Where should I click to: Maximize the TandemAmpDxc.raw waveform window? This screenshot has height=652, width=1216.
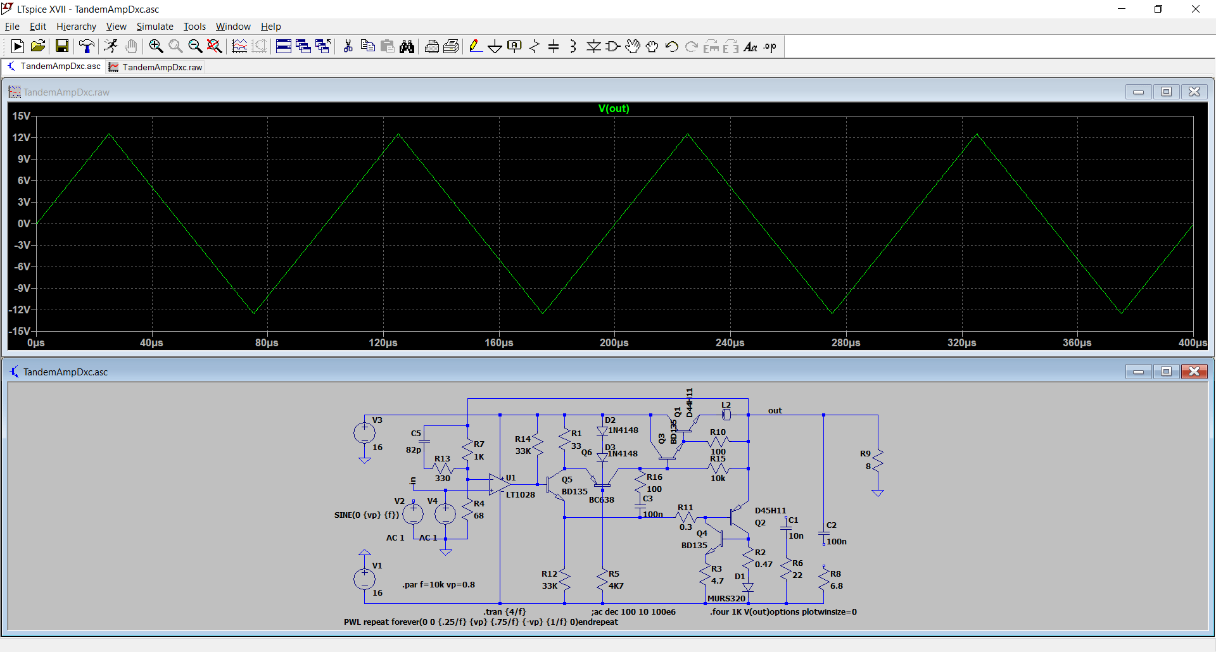(1166, 92)
